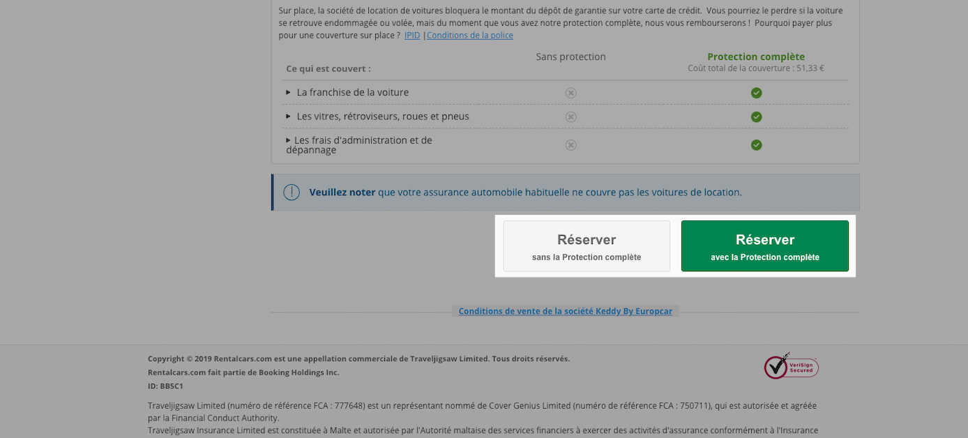Click green checkmark for frais d'administration row
968x438 pixels.
756,145
